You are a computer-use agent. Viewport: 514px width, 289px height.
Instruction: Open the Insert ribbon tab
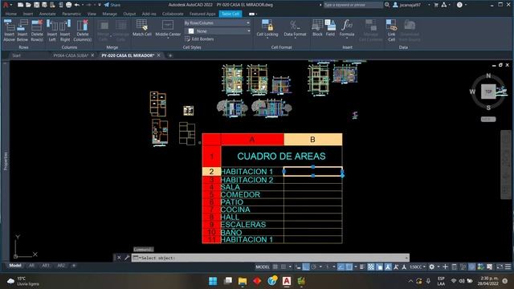(x=28, y=14)
